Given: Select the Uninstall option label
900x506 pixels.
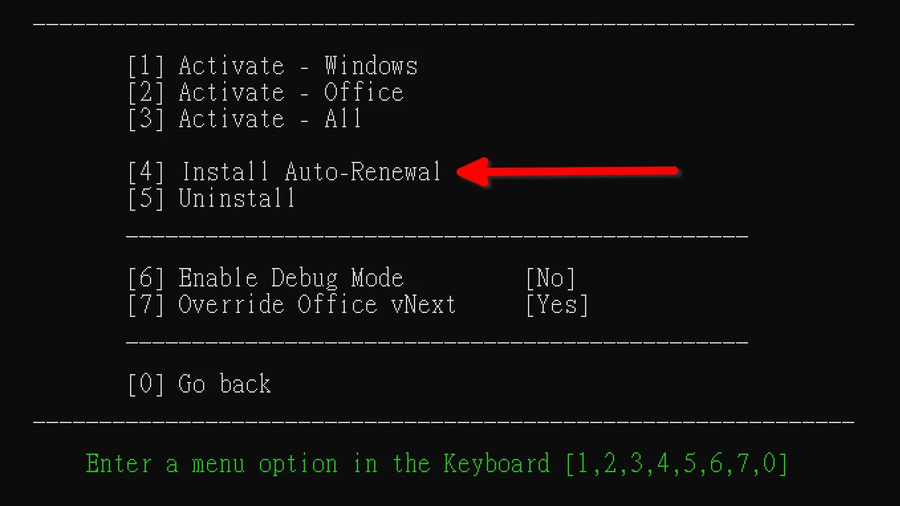Looking at the screenshot, I should 237,198.
